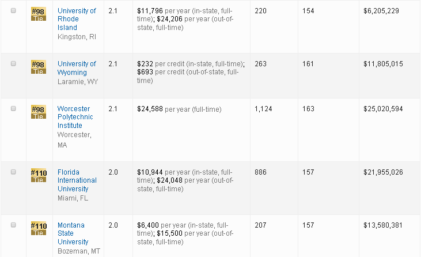Select the $6,205,229 funding cell

click(x=383, y=11)
